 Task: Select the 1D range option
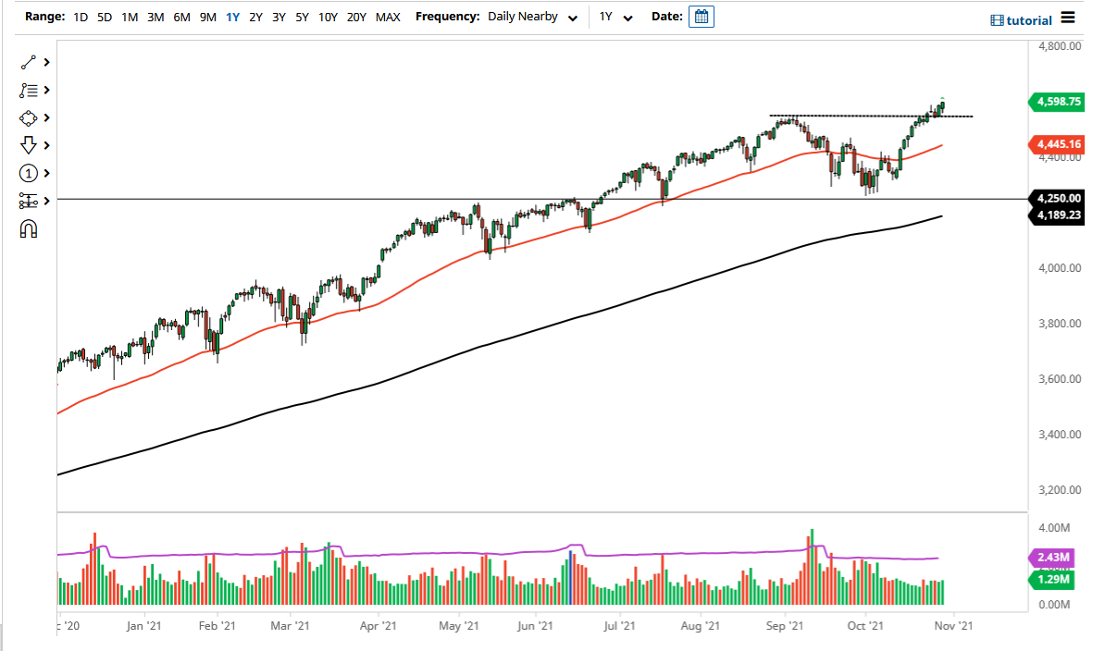(x=79, y=16)
